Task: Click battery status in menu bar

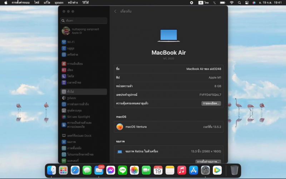Action: [x=223, y=3]
